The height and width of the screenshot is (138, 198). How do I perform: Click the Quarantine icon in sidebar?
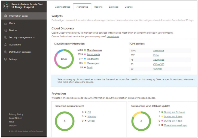5,45
